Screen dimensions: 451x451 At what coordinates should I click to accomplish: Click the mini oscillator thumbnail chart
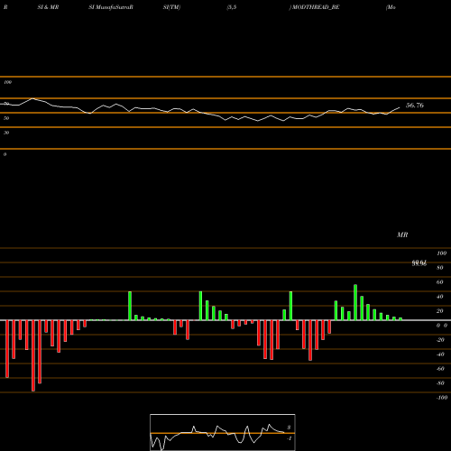223,432
